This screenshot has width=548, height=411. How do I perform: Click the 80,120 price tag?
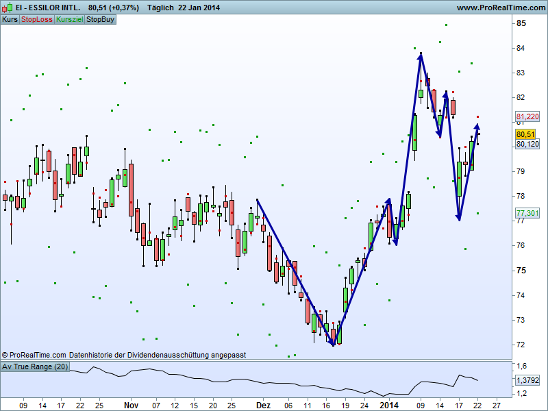pyautogui.click(x=527, y=144)
